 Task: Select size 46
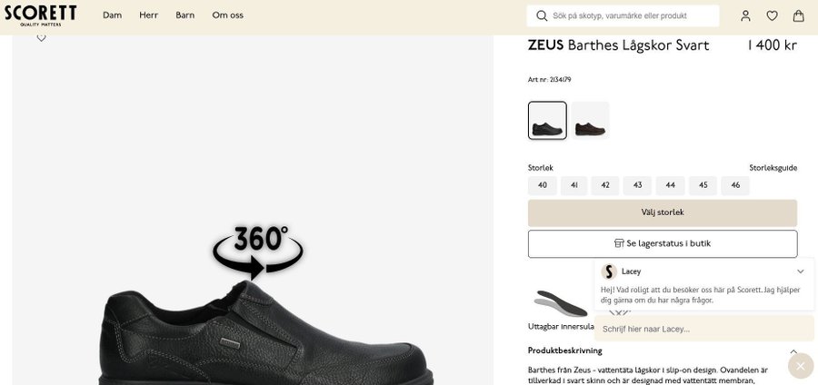[735, 185]
